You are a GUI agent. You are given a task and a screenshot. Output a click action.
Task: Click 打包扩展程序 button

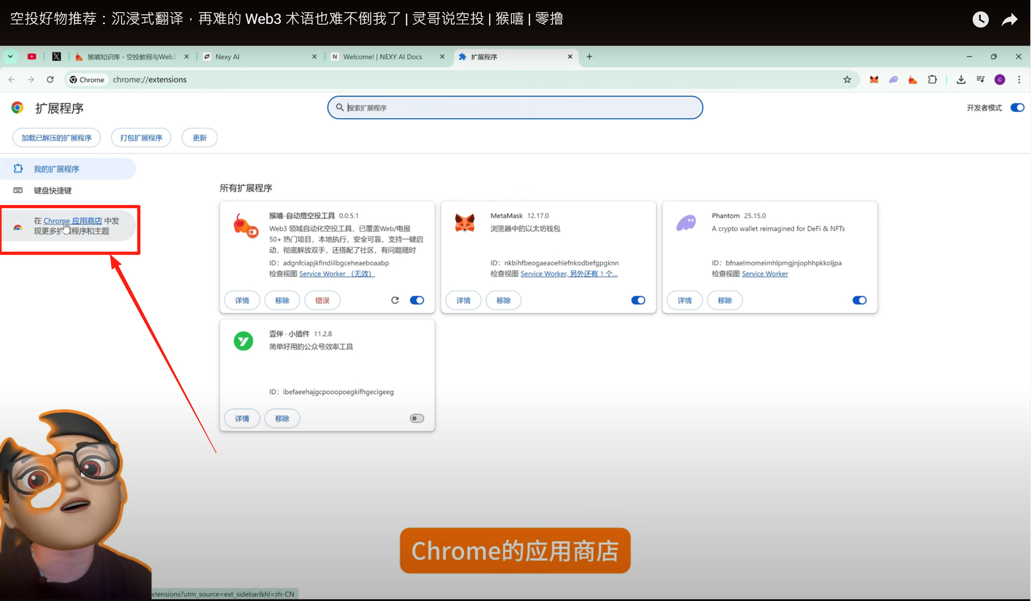tap(141, 137)
